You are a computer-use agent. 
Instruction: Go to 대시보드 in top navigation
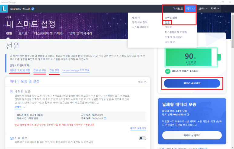178,9
